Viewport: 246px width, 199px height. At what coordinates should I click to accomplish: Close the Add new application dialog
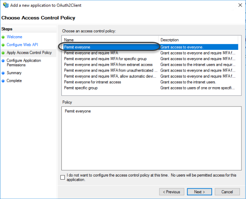[x=240, y=5]
